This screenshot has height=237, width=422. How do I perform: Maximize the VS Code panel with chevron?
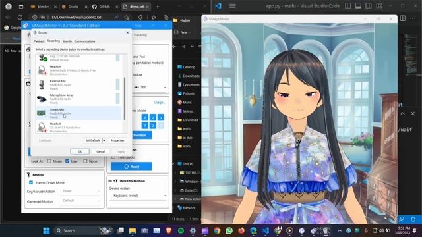(x=402, y=114)
